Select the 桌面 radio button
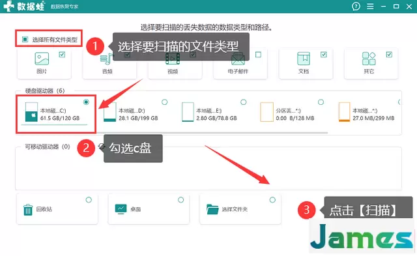The height and width of the screenshot is (256, 417). pyautogui.click(x=181, y=200)
